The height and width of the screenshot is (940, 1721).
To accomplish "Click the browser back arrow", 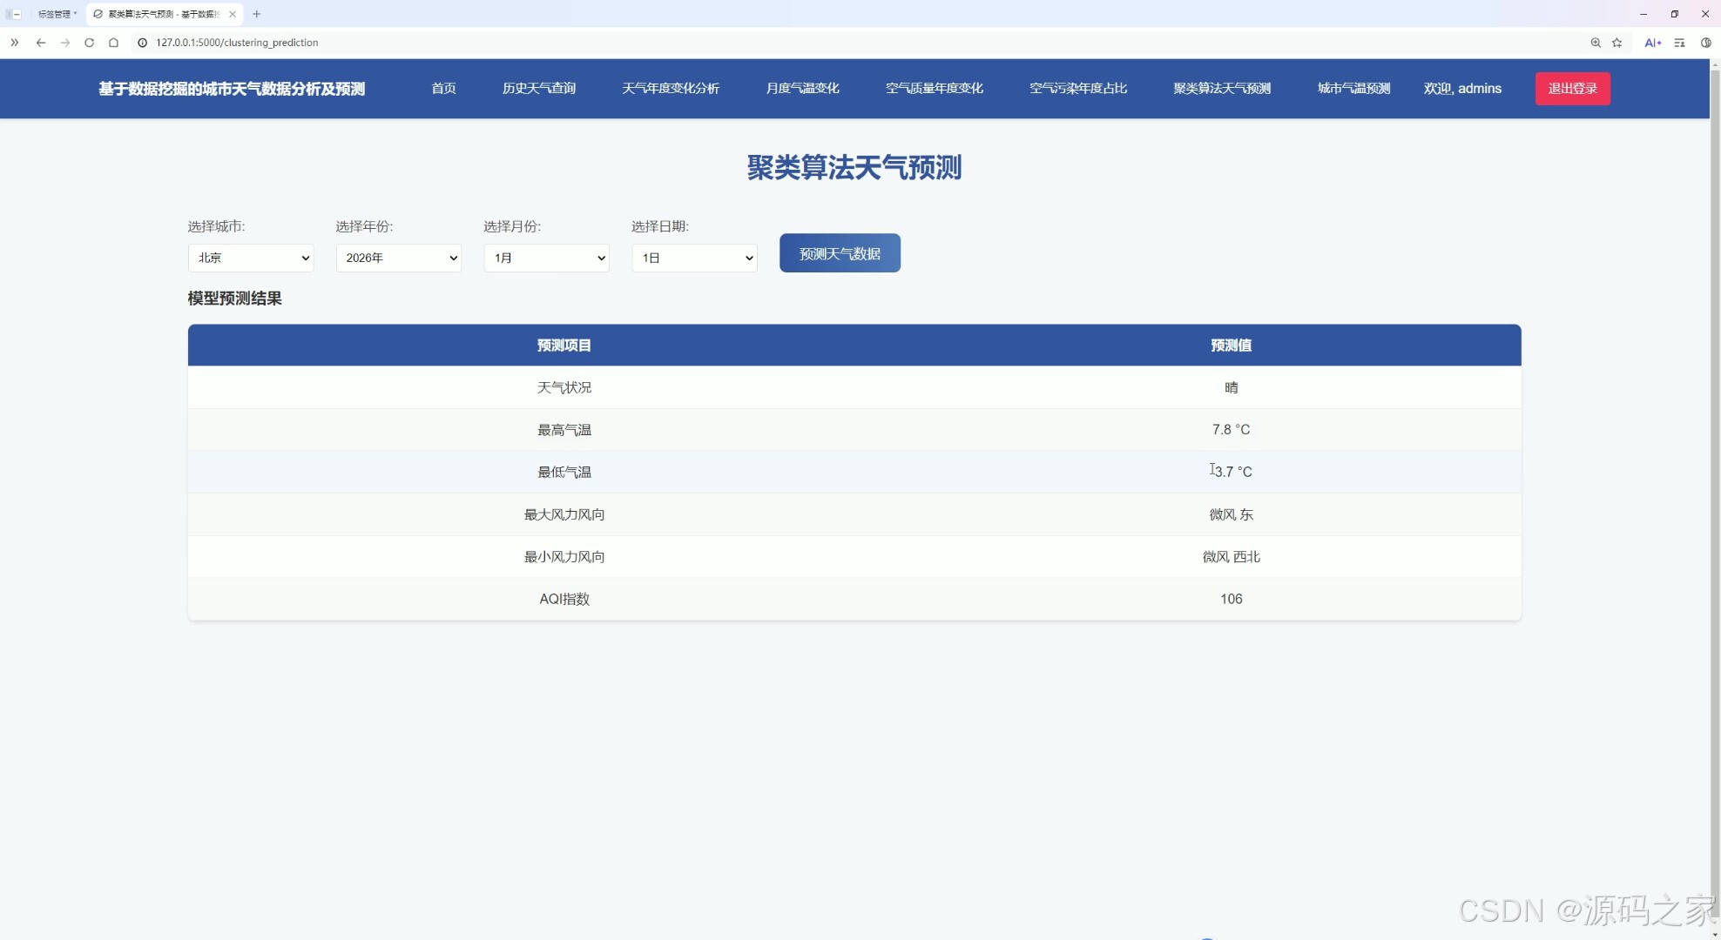I will (x=41, y=43).
